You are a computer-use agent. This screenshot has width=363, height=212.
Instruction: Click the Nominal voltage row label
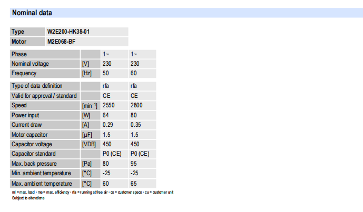(30, 64)
